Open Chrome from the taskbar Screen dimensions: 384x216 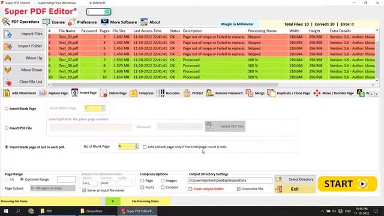click(x=31, y=211)
